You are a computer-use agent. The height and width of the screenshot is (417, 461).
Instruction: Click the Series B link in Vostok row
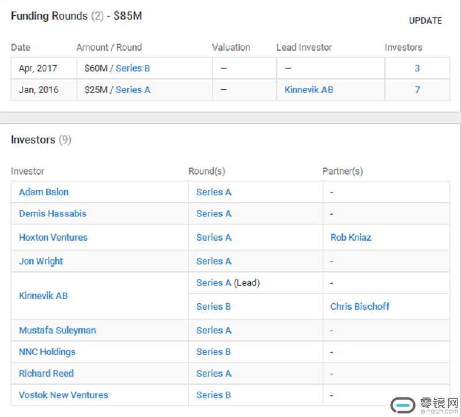[x=213, y=395]
